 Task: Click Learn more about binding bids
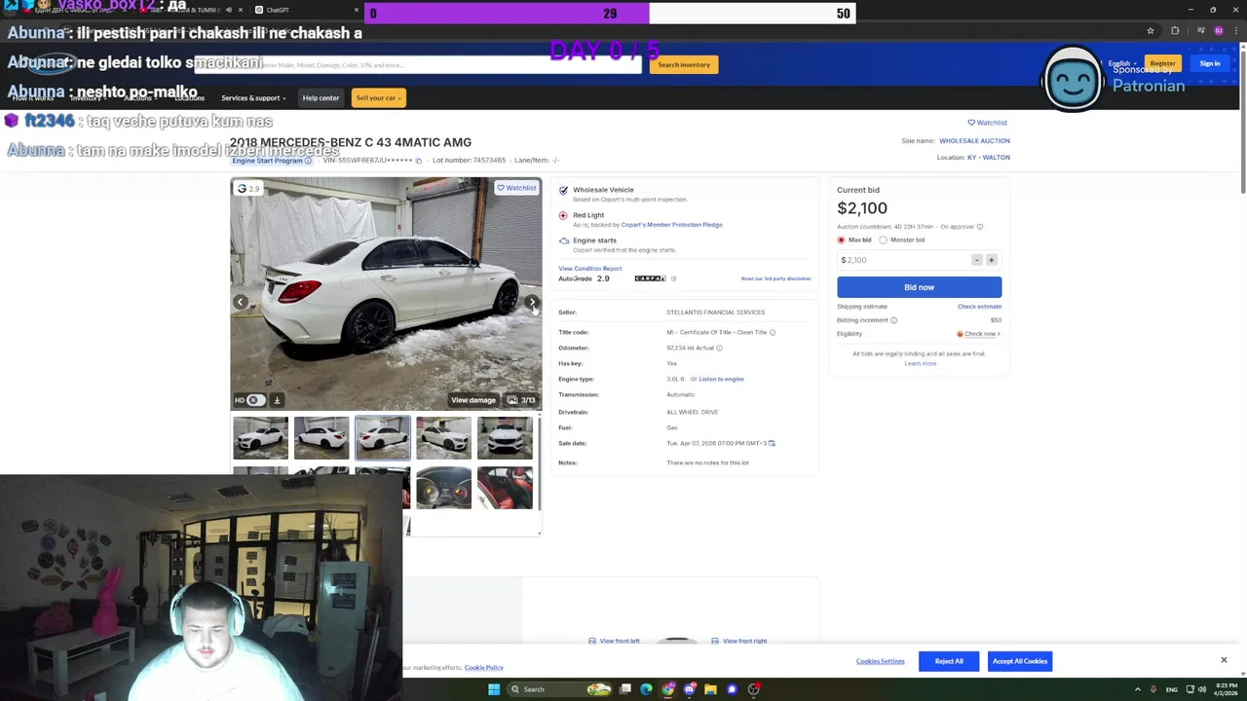point(920,363)
